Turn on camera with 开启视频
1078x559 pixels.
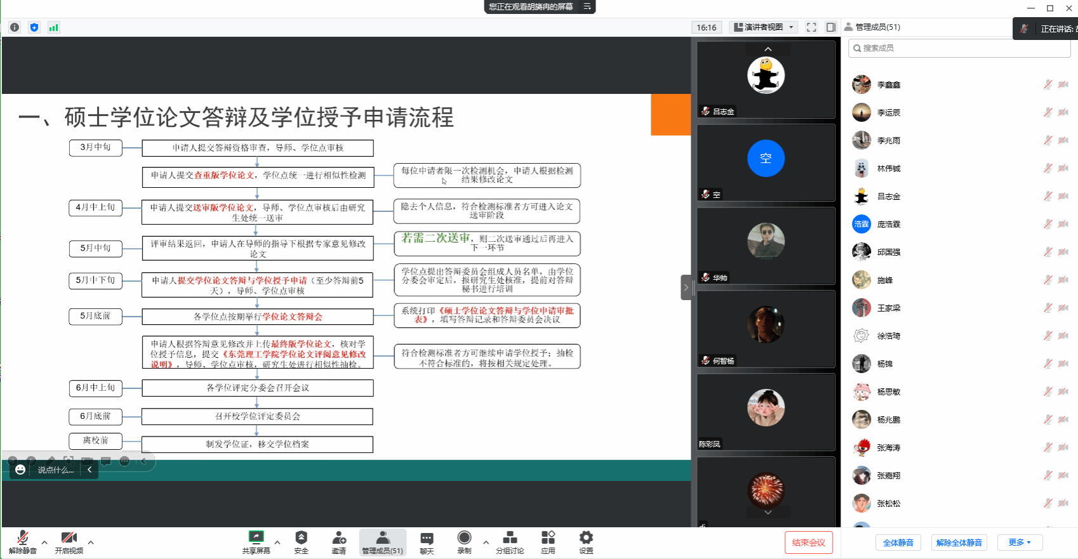69,538
